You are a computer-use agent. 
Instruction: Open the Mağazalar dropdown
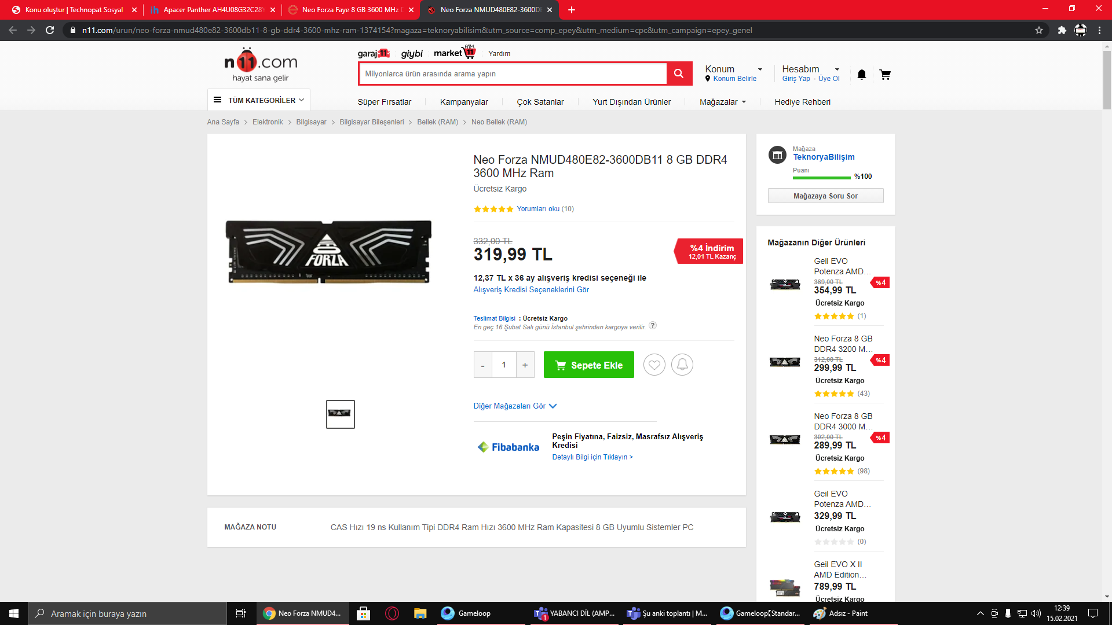coord(722,102)
